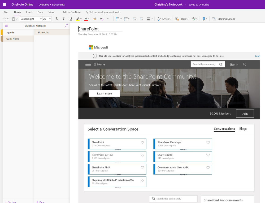This screenshot has width=265, height=203.
Task: Favorite the SharePoint BI heart icon
Action: (x=208, y=155)
